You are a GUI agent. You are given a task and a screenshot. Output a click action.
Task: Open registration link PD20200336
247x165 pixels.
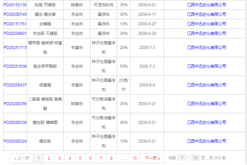[15, 123]
